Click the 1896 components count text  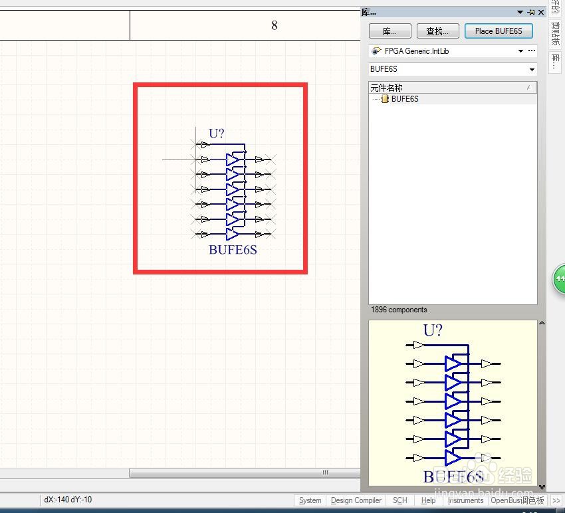click(399, 310)
